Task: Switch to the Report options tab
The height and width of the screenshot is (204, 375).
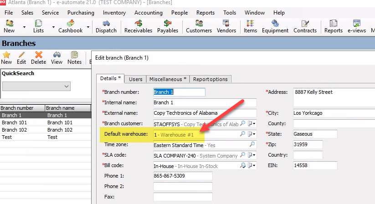Action: (x=210, y=79)
